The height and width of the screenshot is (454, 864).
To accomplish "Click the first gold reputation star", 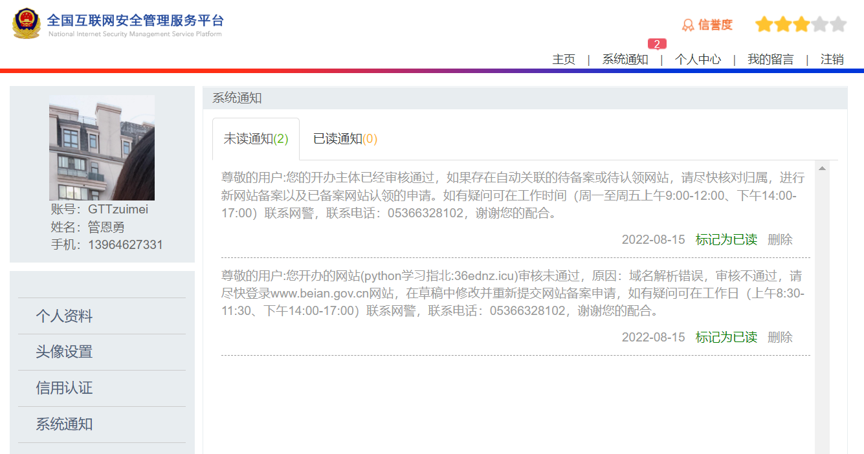I will tap(764, 25).
